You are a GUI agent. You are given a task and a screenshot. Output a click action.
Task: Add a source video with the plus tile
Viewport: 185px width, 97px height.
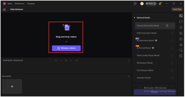pyautogui.click(x=12, y=86)
